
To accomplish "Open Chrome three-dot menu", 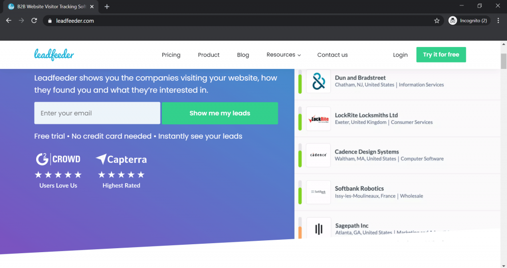I will [x=498, y=21].
